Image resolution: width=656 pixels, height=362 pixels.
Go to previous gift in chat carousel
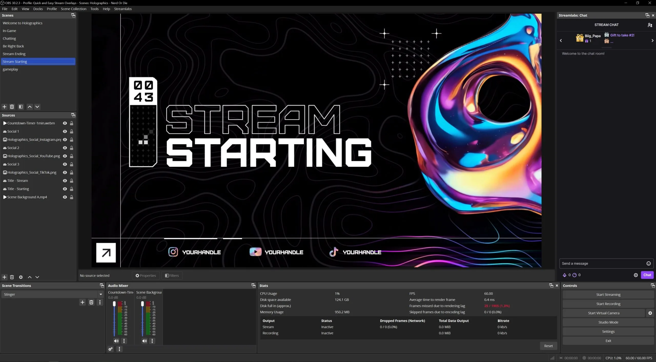561,41
